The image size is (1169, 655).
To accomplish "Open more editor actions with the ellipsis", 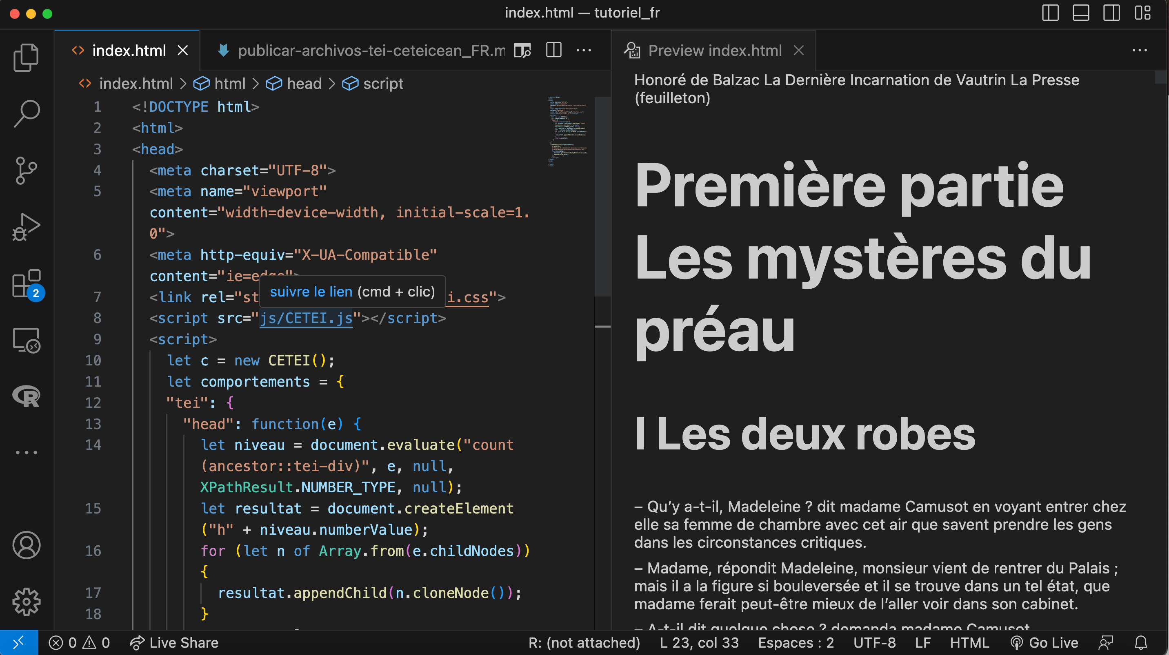I will (x=584, y=50).
